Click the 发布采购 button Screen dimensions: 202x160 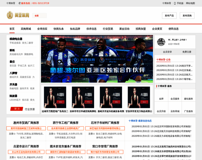pyautogui.click(x=187, y=16)
